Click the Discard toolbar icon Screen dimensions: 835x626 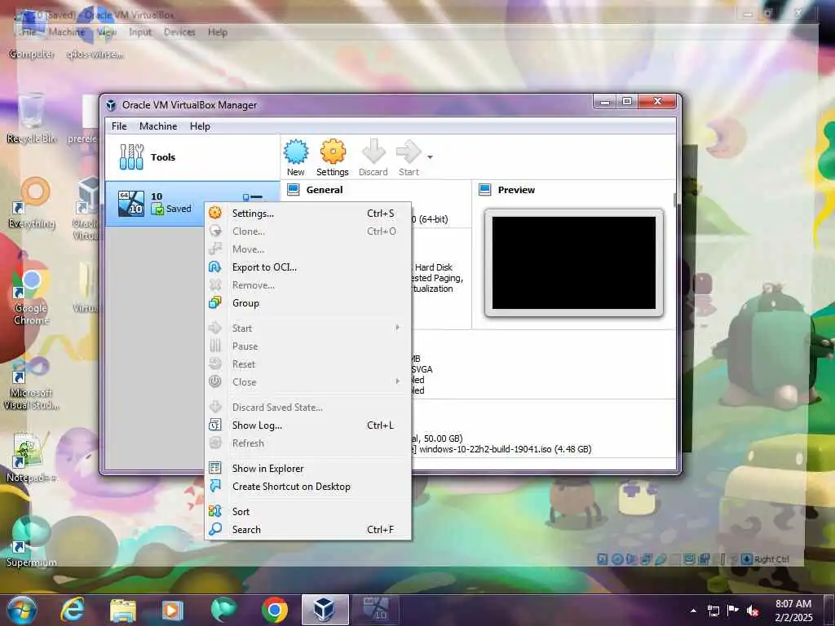(x=373, y=157)
